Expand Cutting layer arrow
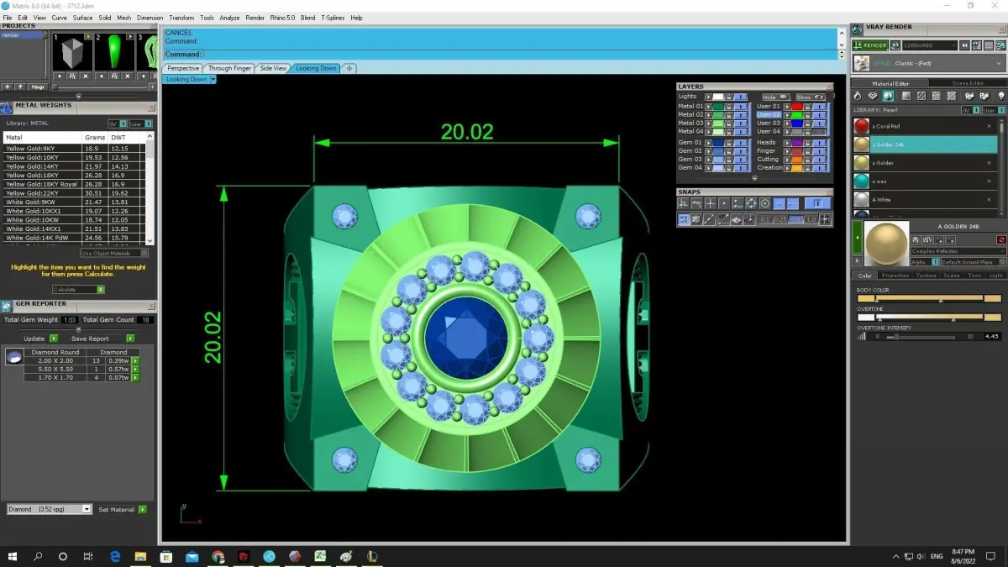The height and width of the screenshot is (567, 1008). [x=786, y=160]
